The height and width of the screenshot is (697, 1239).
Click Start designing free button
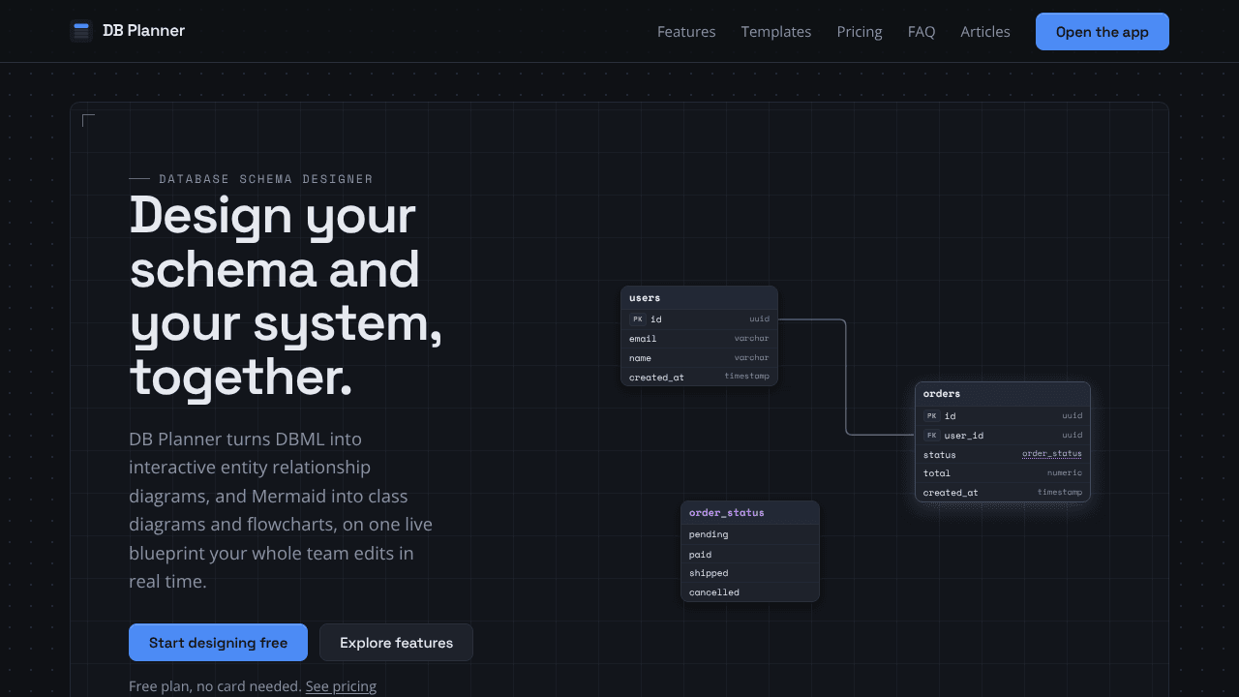[x=218, y=643]
